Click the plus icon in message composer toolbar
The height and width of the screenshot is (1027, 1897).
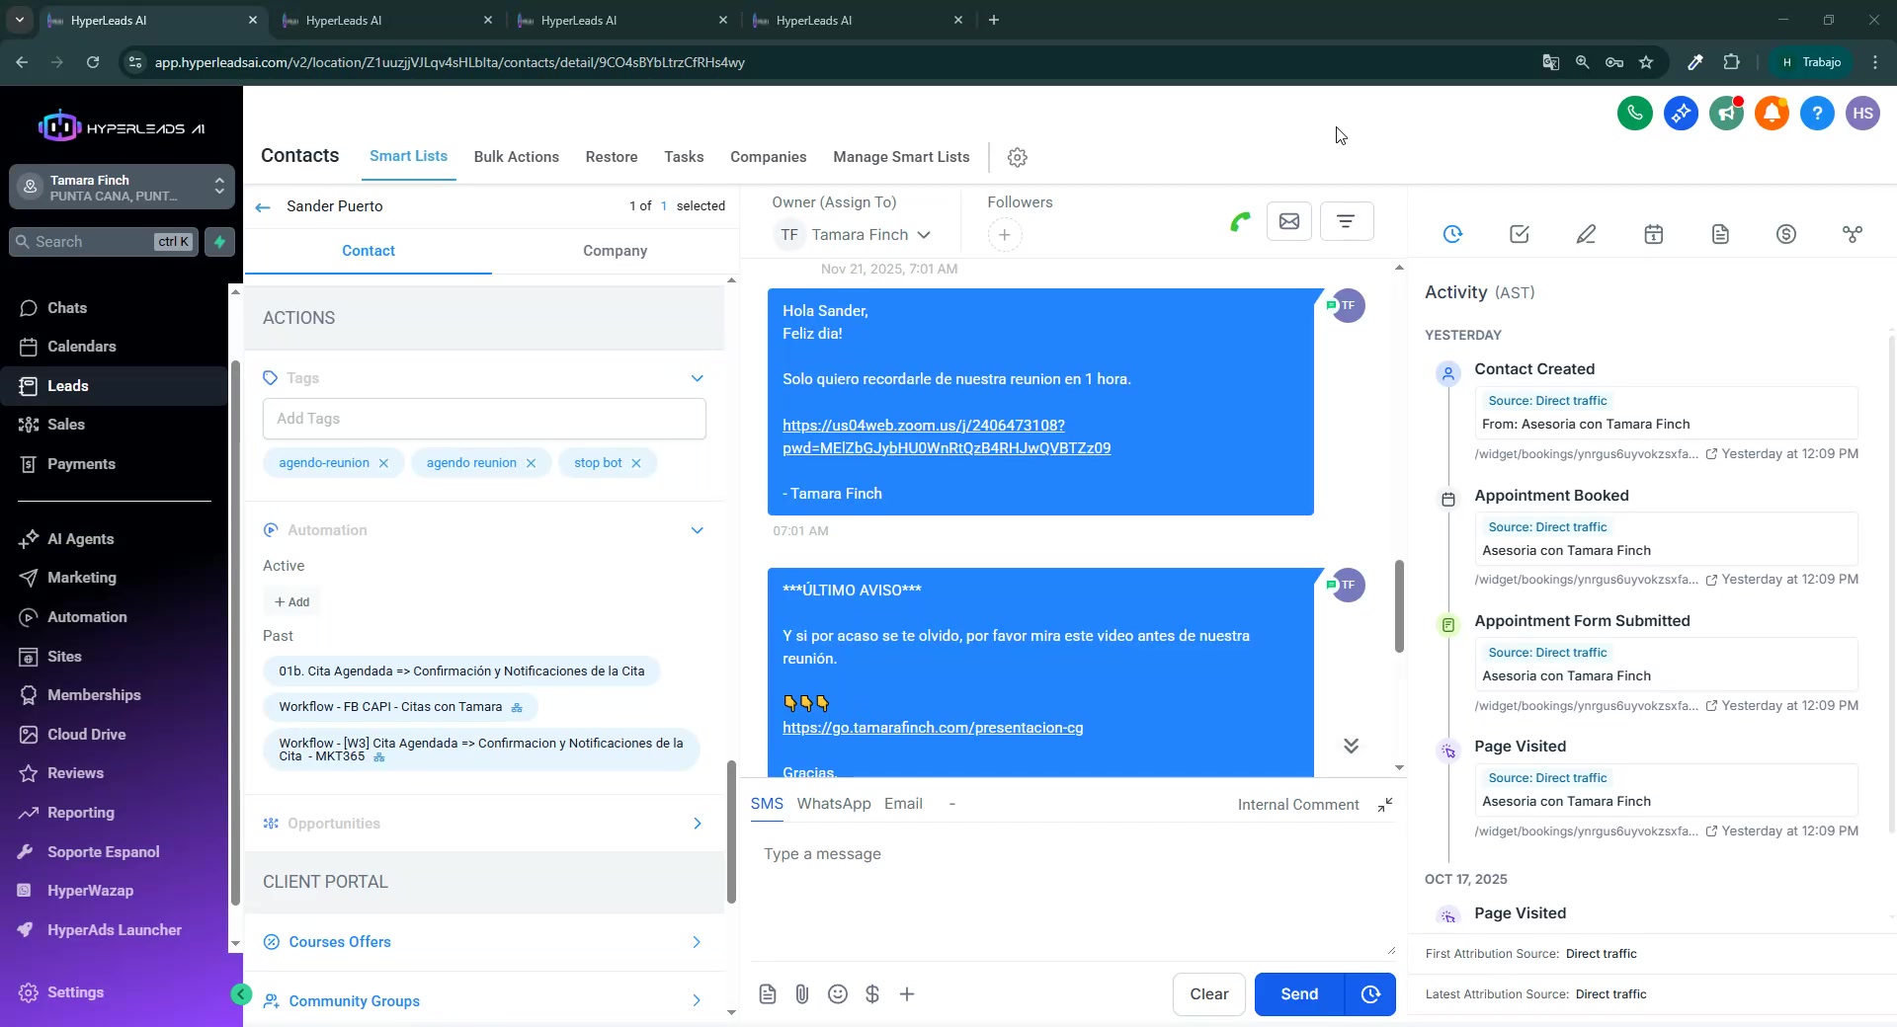point(907,994)
